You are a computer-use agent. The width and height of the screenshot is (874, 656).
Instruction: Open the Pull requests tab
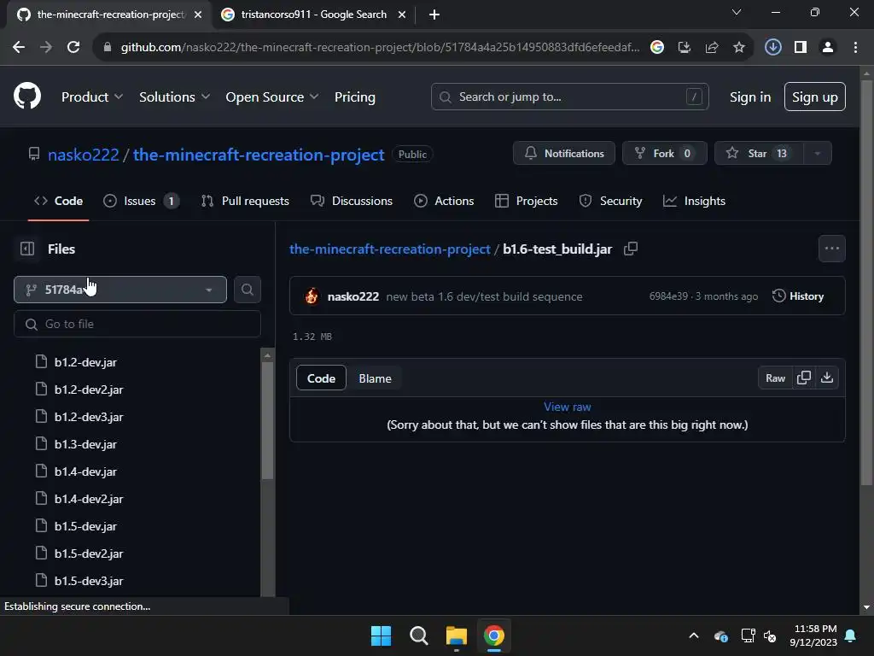click(245, 201)
